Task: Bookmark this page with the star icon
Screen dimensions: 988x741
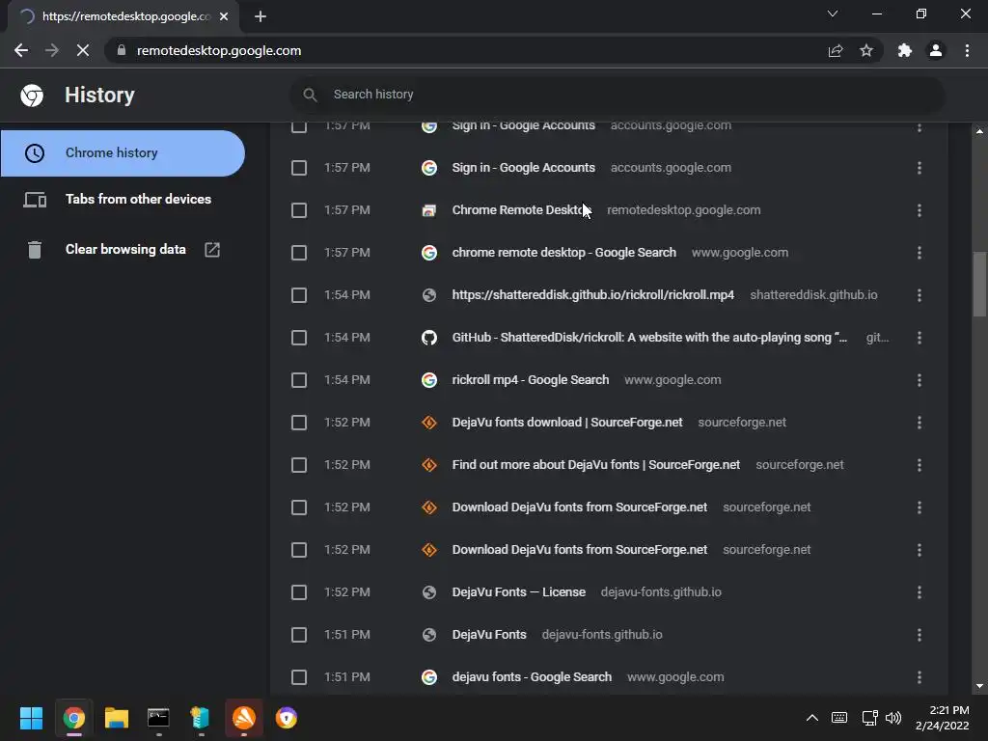Action: (866, 50)
